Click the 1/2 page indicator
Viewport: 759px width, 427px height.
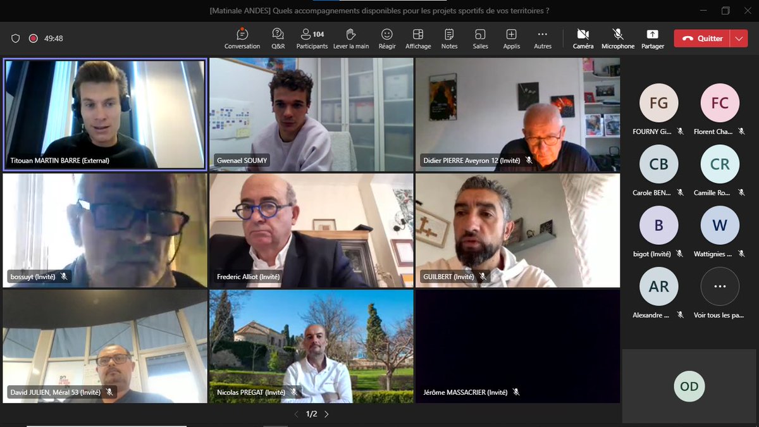[312, 414]
